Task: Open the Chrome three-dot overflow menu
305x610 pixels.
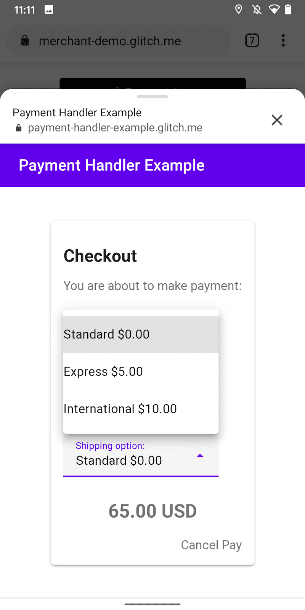Action: [x=283, y=40]
